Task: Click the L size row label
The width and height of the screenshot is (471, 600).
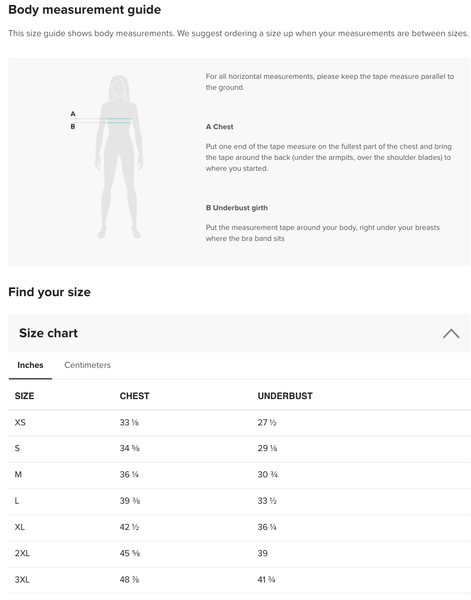Action: pos(17,501)
